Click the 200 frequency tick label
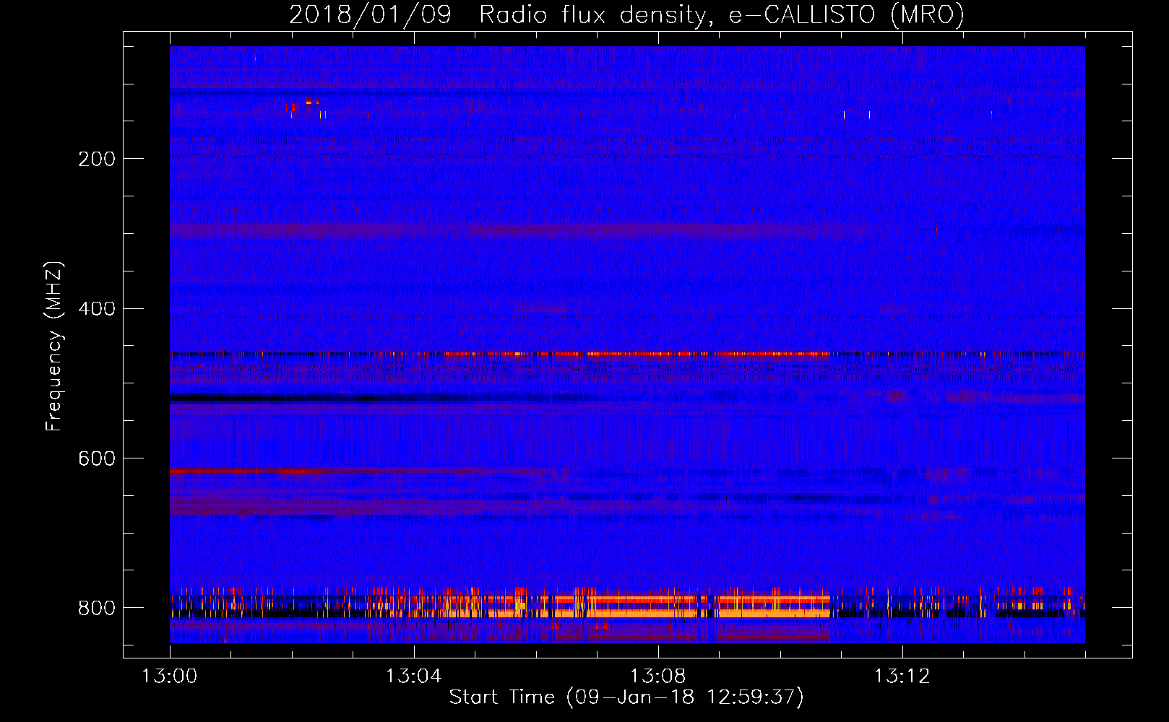Viewport: 1169px width, 722px height. 97,159
